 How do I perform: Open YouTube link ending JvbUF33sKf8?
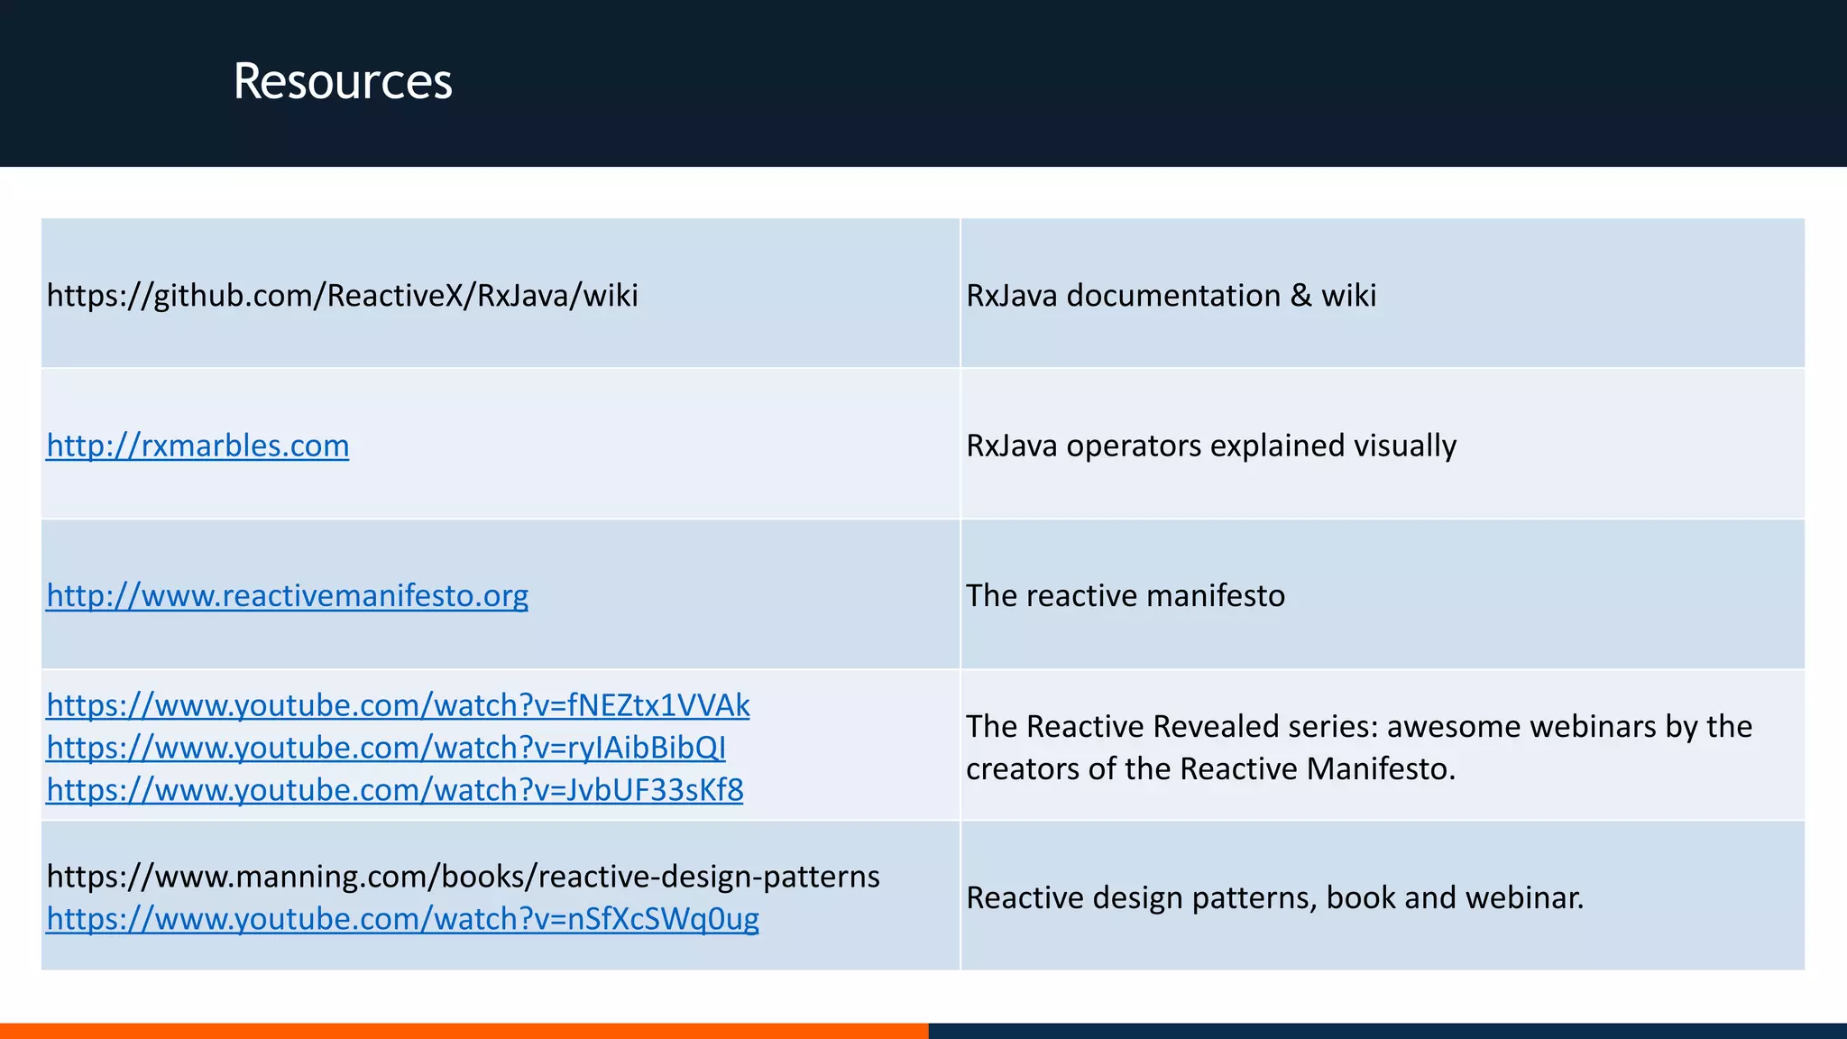point(395,789)
